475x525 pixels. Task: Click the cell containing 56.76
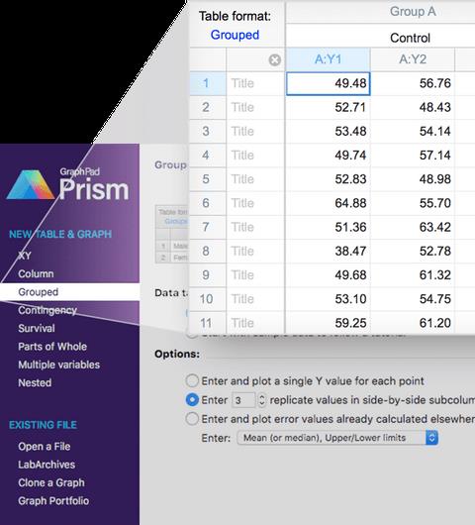point(413,83)
